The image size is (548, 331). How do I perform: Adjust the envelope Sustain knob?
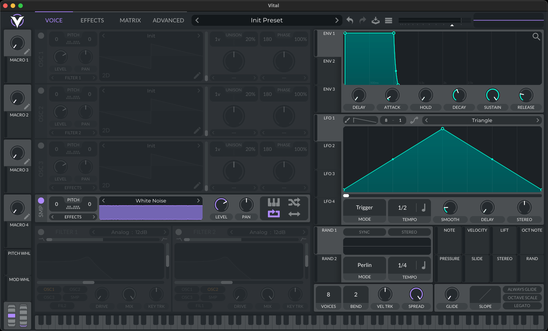pyautogui.click(x=493, y=95)
